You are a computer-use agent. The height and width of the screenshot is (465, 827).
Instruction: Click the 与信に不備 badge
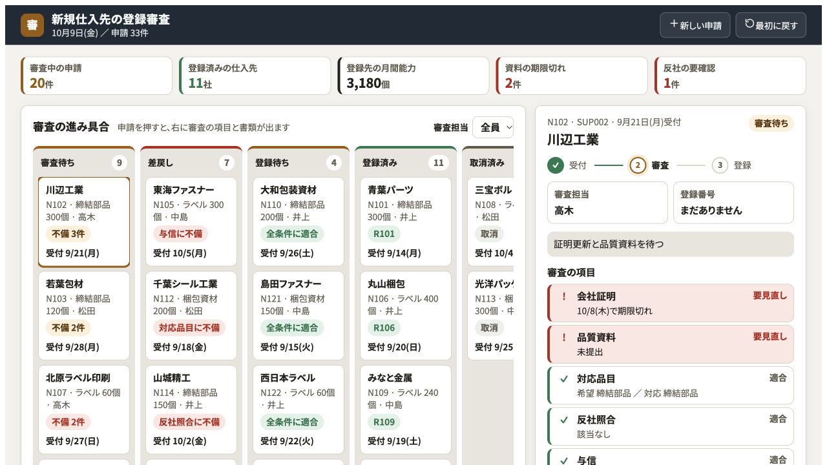[x=180, y=234]
